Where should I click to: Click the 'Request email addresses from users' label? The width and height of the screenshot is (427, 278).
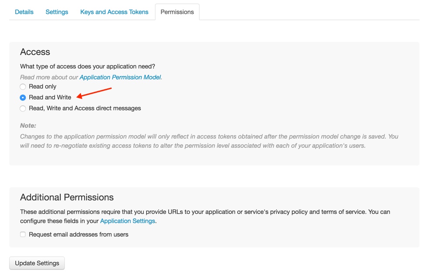79,234
